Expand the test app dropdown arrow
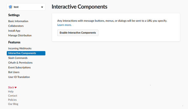188x109 pixels. [42, 7]
